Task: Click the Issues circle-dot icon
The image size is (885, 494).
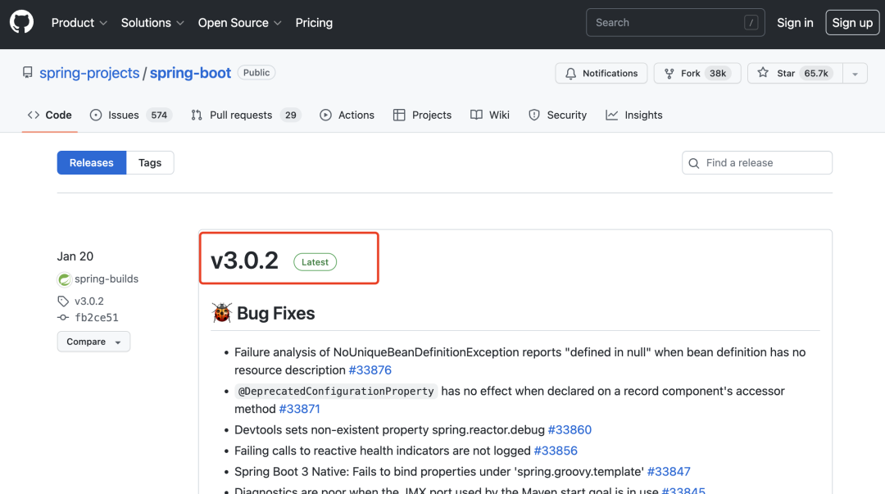Action: click(x=96, y=116)
